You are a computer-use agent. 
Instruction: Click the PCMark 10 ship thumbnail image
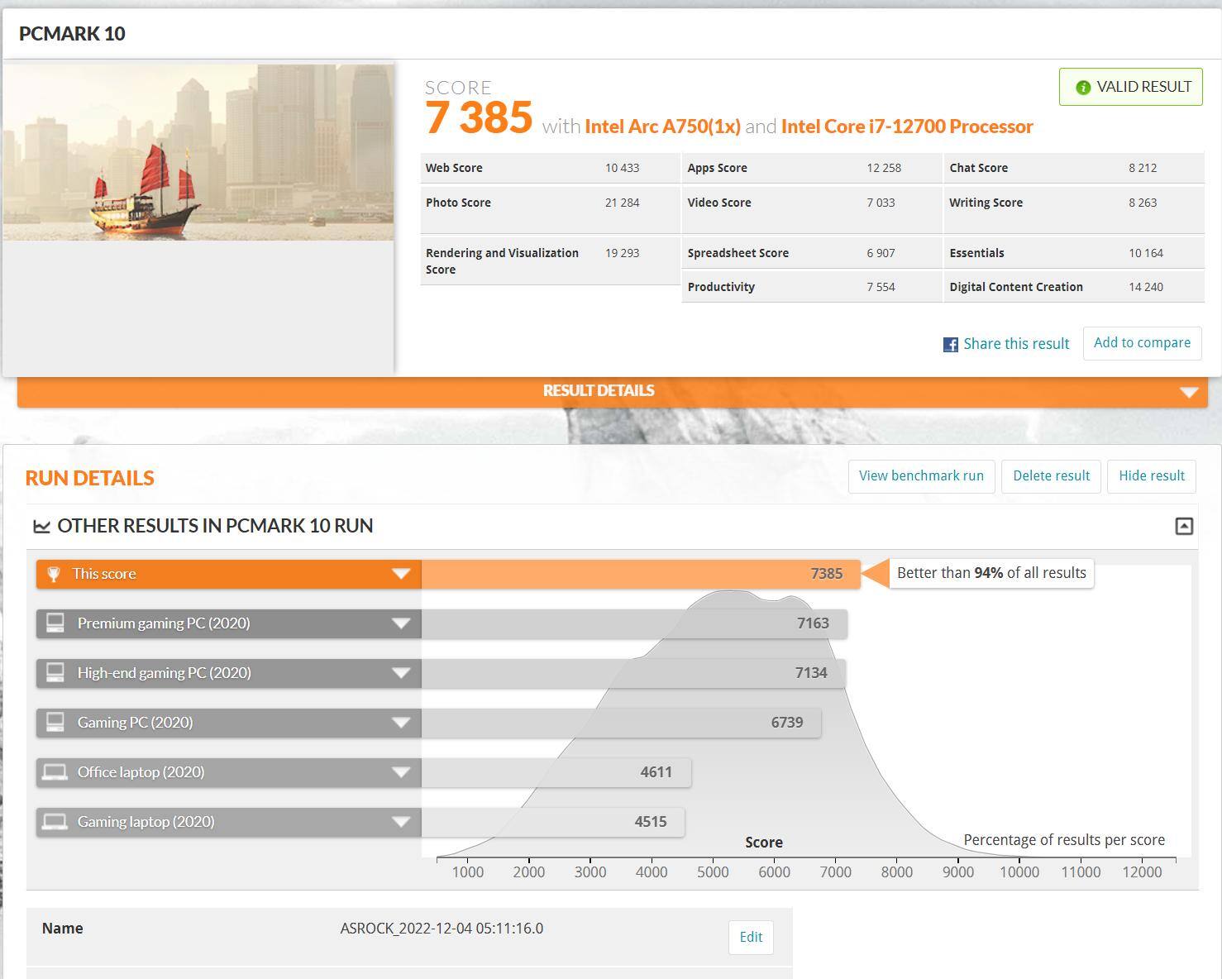198,153
